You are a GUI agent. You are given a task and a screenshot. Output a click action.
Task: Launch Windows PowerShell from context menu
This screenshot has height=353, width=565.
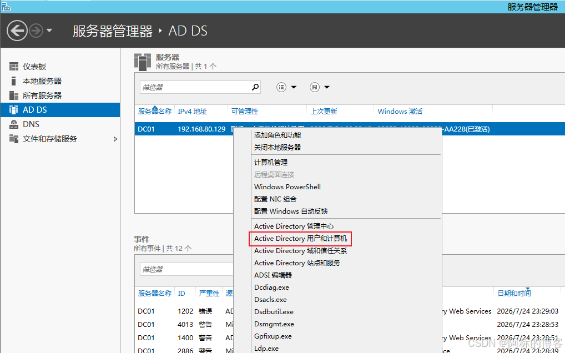pos(287,187)
